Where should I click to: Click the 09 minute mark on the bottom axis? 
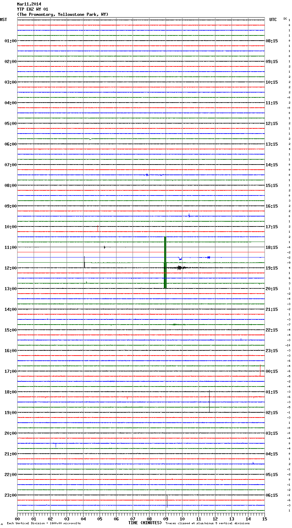[x=166, y=519]
